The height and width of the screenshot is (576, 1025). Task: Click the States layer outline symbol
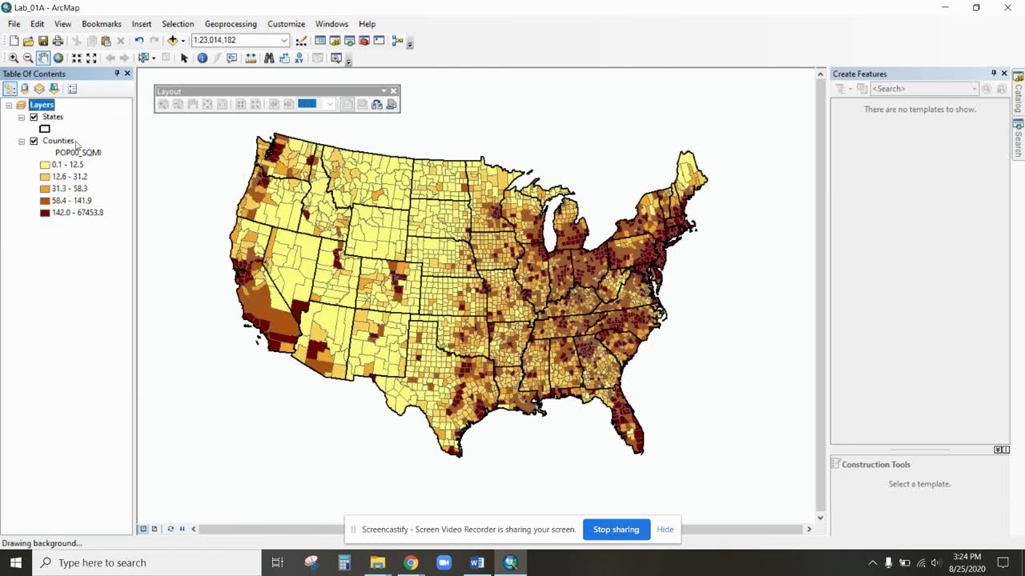45,129
